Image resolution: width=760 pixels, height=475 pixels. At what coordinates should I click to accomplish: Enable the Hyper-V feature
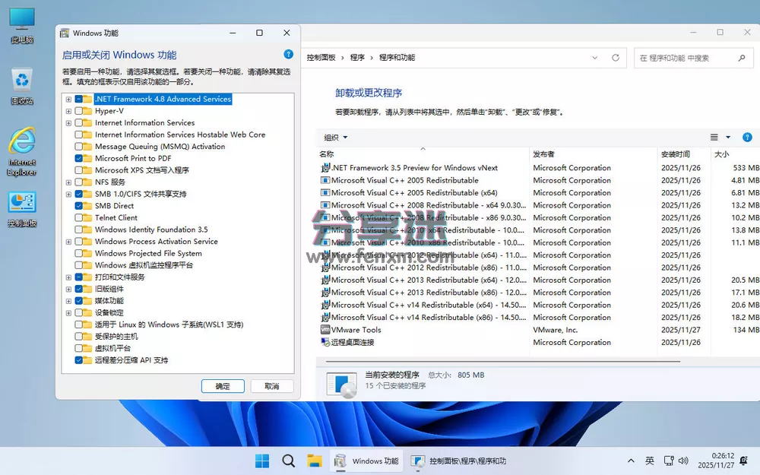tap(79, 110)
